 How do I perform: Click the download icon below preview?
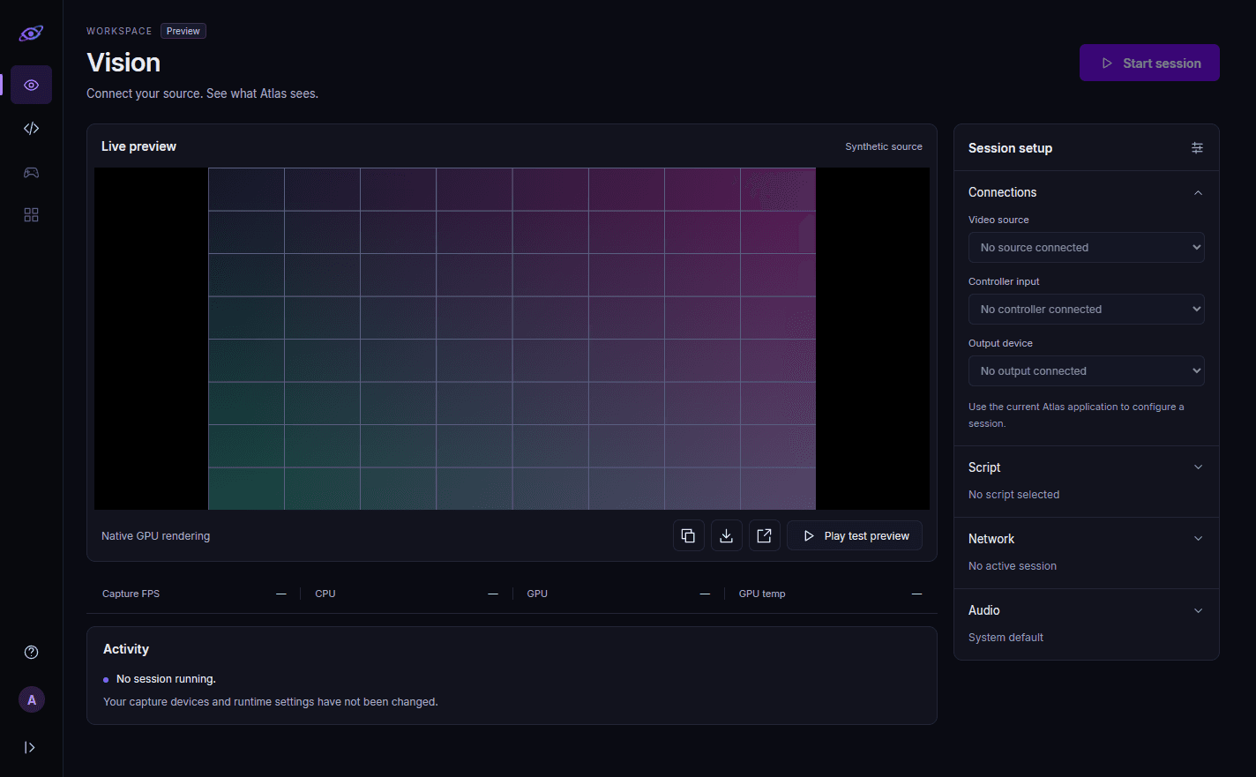(726, 535)
